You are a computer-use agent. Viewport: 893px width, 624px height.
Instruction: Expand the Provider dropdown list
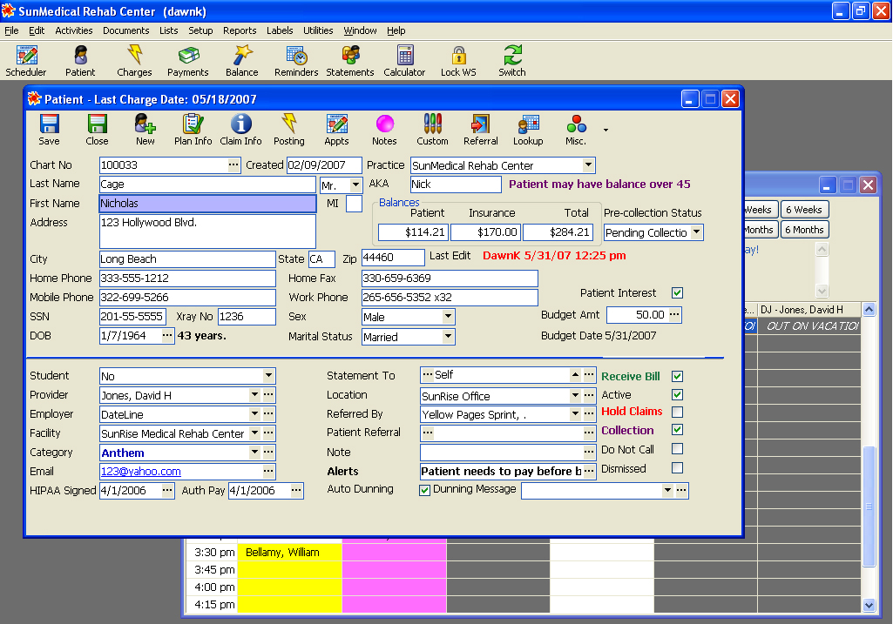[255, 395]
